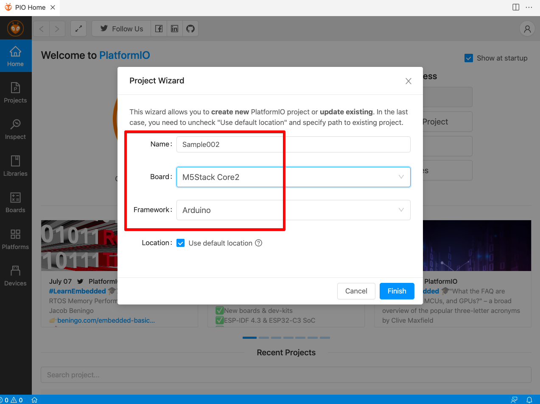The width and height of the screenshot is (540, 404).
Task: Open the Devices panel
Action: (x=16, y=275)
